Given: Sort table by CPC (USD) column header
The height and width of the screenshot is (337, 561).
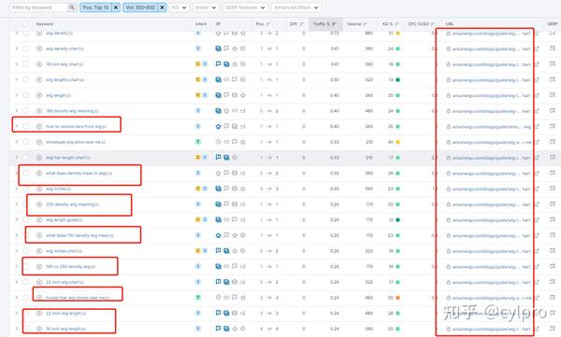Looking at the screenshot, I should coord(421,24).
